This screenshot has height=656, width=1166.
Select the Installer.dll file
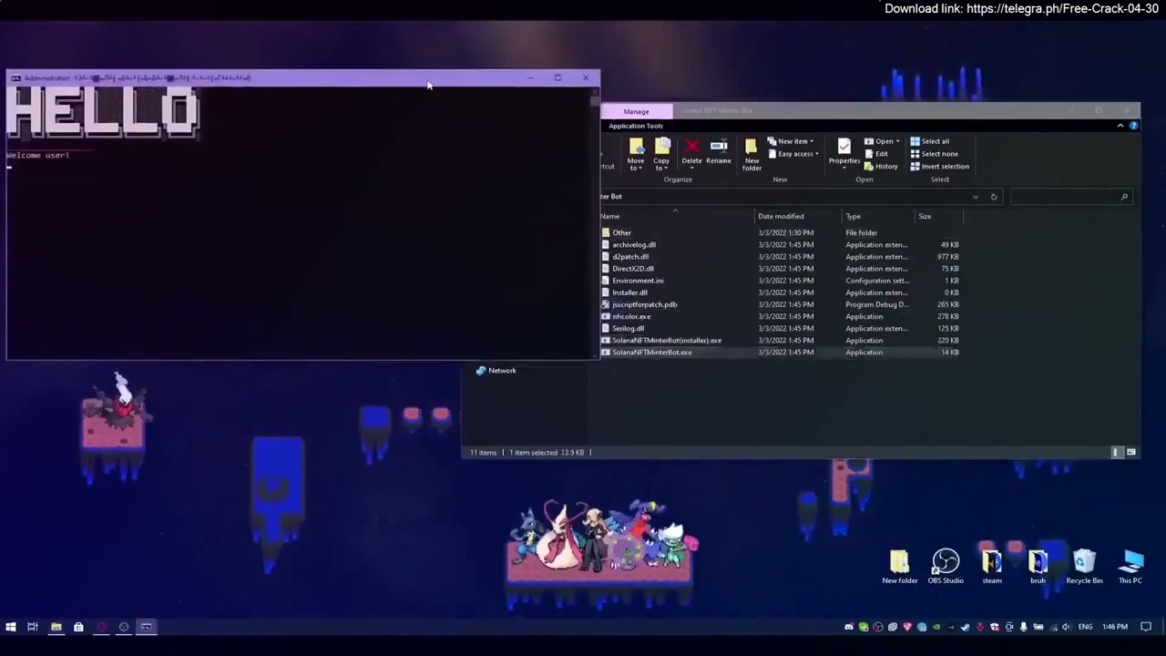point(780,292)
